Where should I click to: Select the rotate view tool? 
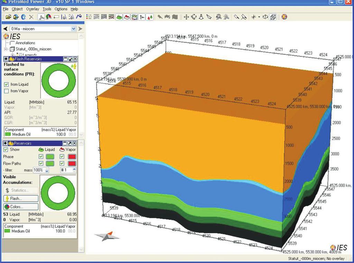pos(194,17)
